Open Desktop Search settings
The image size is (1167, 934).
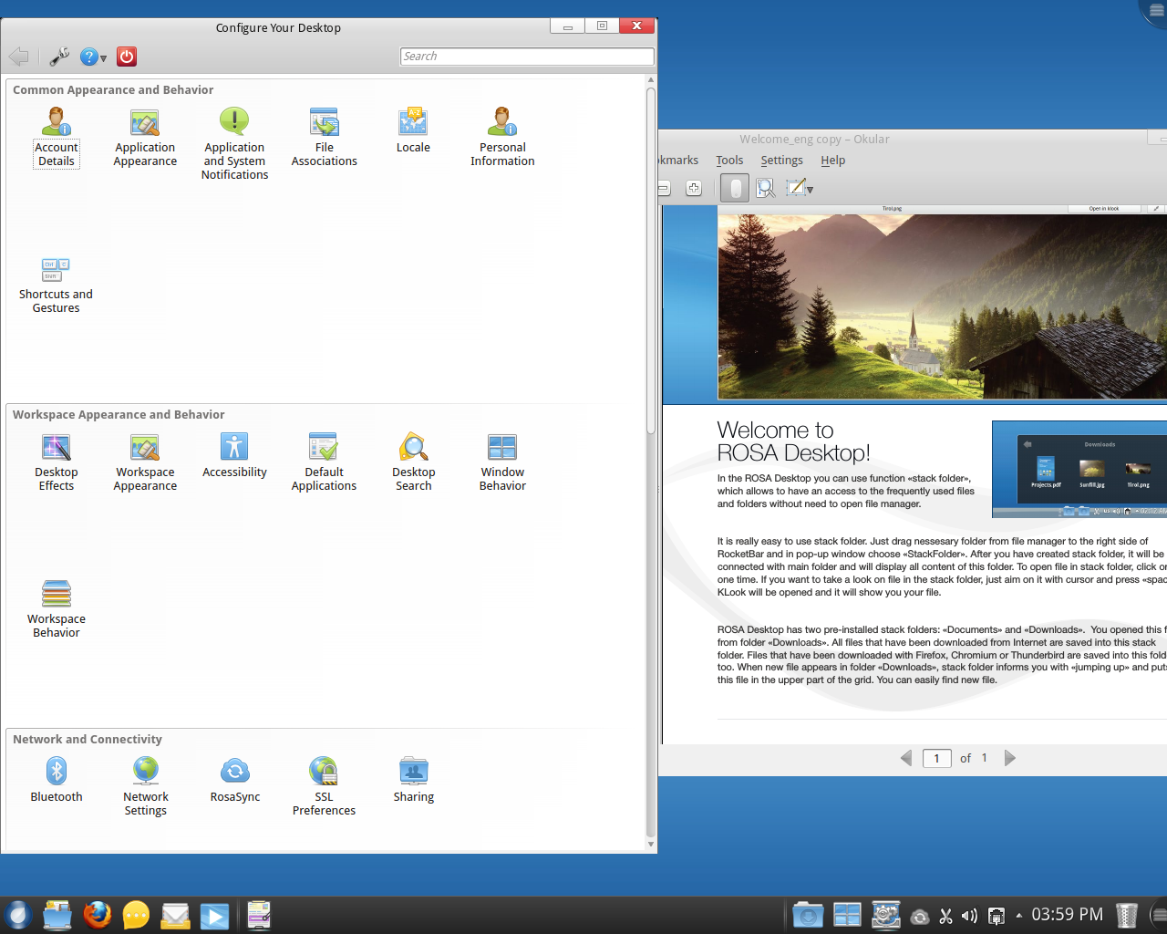tap(413, 462)
